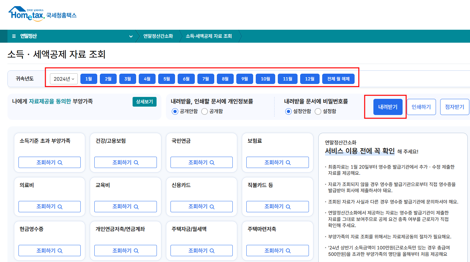Click 조회하기 under 개인연금저축/연금계좌

pyautogui.click(x=125, y=251)
